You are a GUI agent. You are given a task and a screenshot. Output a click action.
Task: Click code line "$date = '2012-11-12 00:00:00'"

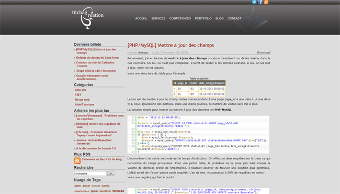tap(158, 117)
